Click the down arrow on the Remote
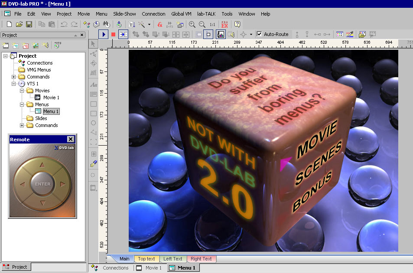 click(42, 203)
